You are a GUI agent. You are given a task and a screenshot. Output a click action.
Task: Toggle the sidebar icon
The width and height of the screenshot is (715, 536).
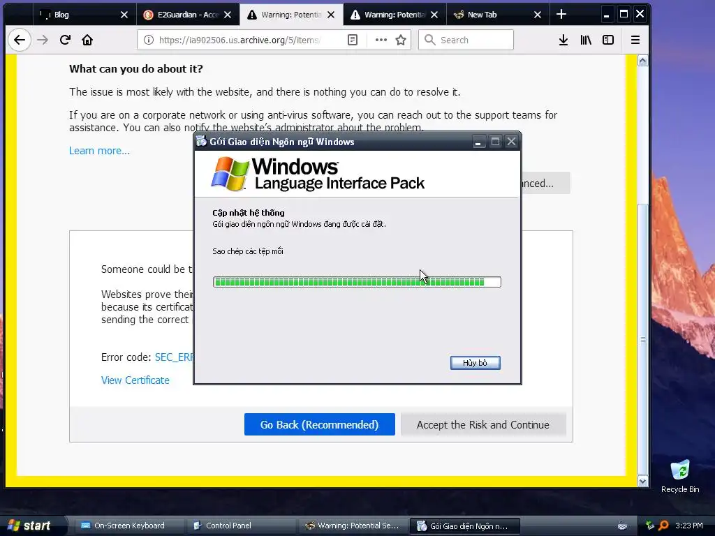point(608,40)
